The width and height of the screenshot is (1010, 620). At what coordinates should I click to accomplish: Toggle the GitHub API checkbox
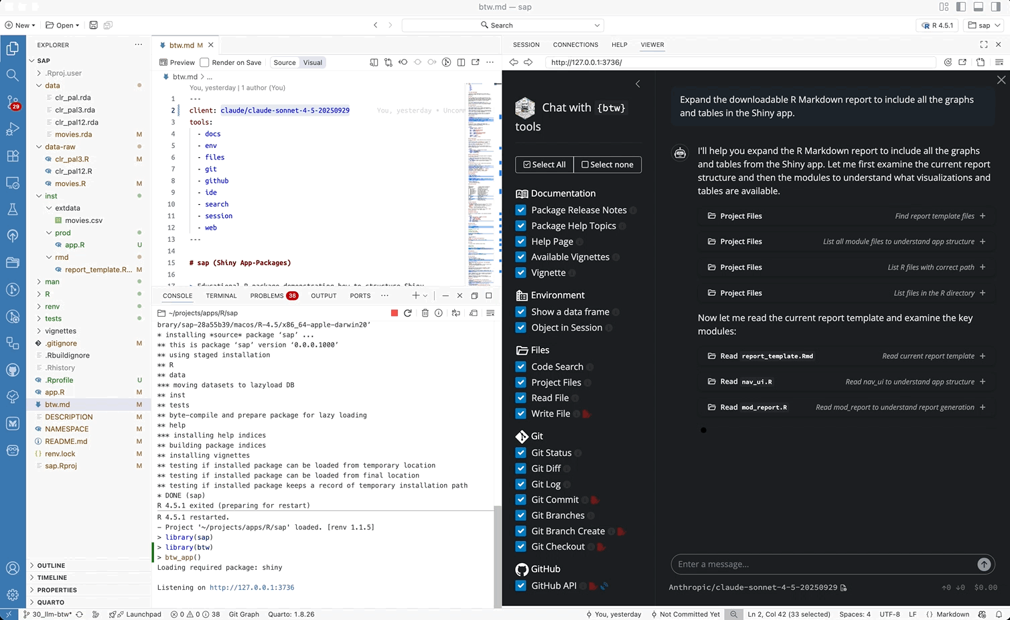pos(520,586)
